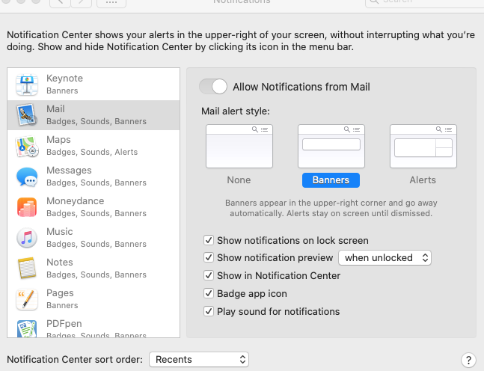Click the 'Music' name in list
The width and height of the screenshot is (484, 371).
[60, 231]
